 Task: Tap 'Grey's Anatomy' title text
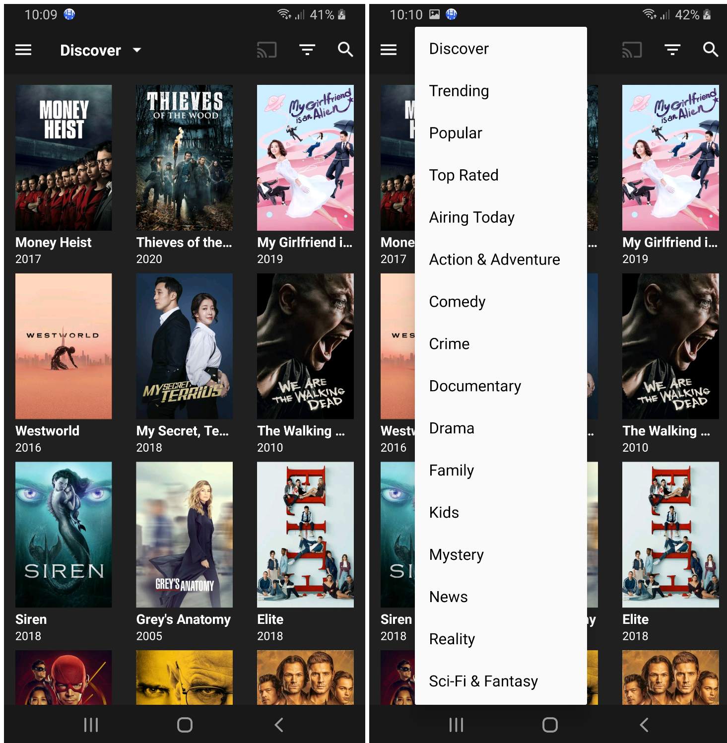pyautogui.click(x=184, y=619)
